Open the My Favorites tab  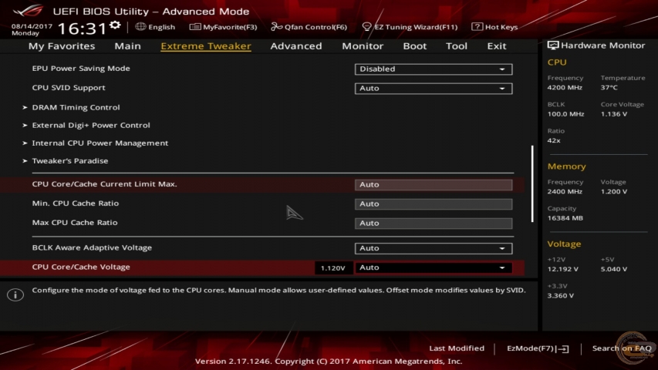pos(62,45)
